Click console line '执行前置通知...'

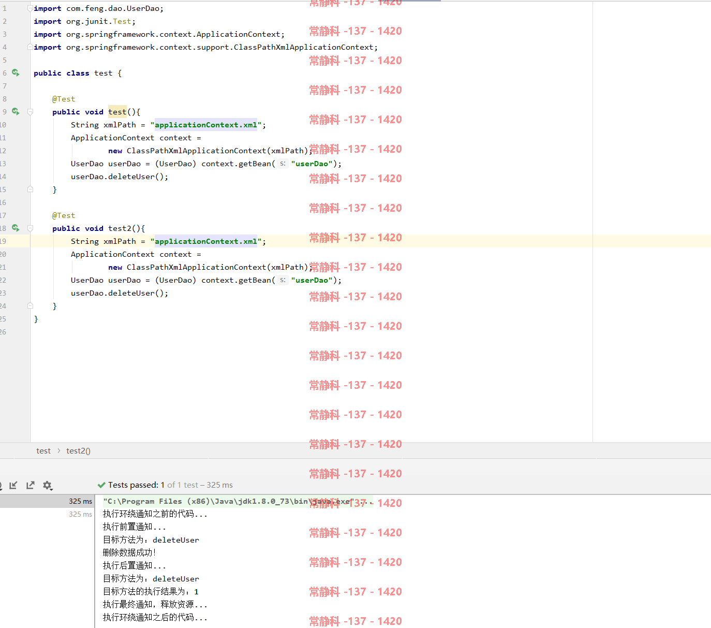point(135,527)
